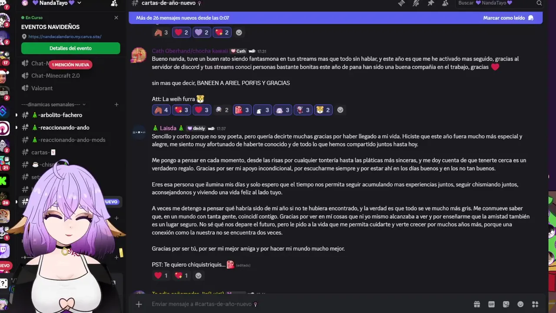Select the Valorant voice channel
The image size is (556, 313).
coord(42,88)
